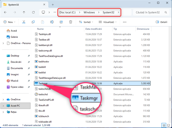
Task: Refresh the System32 folder view
Action: click(33, 12)
